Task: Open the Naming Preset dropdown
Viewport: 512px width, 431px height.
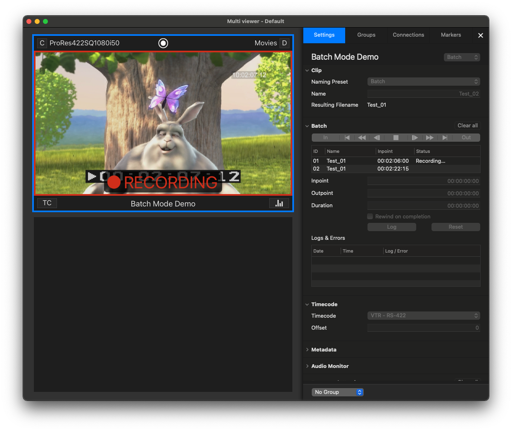Action: pos(424,82)
